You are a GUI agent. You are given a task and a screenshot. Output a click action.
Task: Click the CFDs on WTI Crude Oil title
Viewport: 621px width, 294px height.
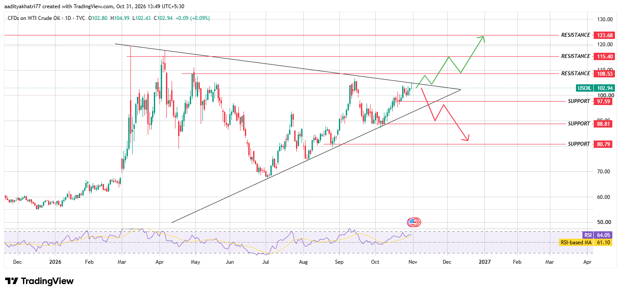[33, 18]
